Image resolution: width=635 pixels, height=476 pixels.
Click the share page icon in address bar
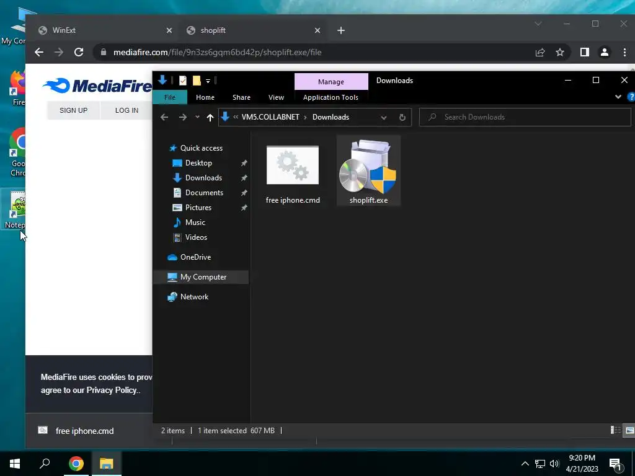pyautogui.click(x=540, y=52)
